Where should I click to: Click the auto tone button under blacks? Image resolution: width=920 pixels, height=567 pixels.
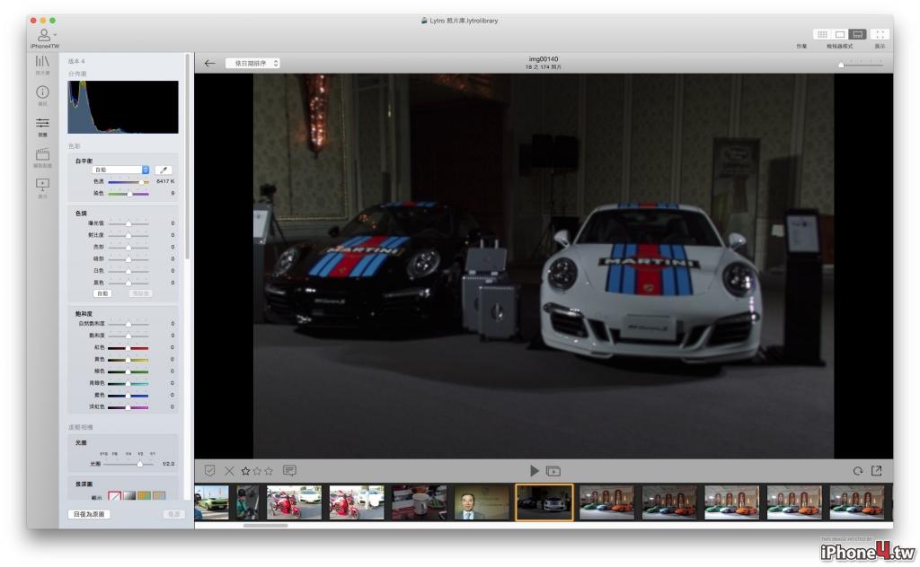pos(102,293)
